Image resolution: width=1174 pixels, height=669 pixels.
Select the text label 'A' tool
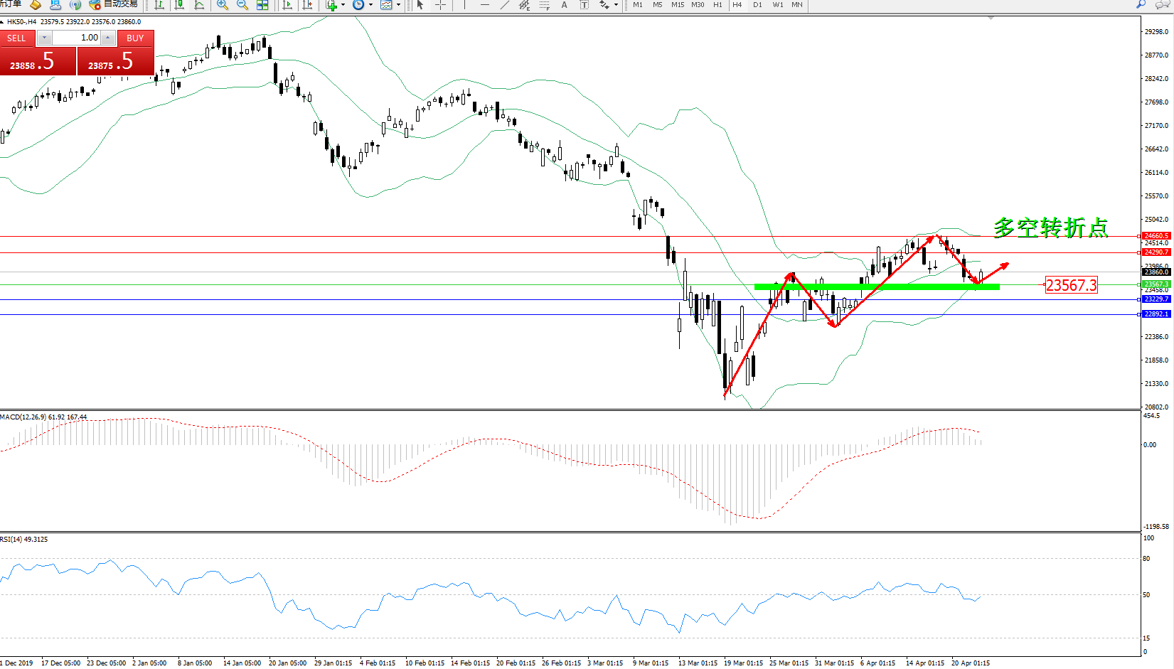(x=565, y=5)
